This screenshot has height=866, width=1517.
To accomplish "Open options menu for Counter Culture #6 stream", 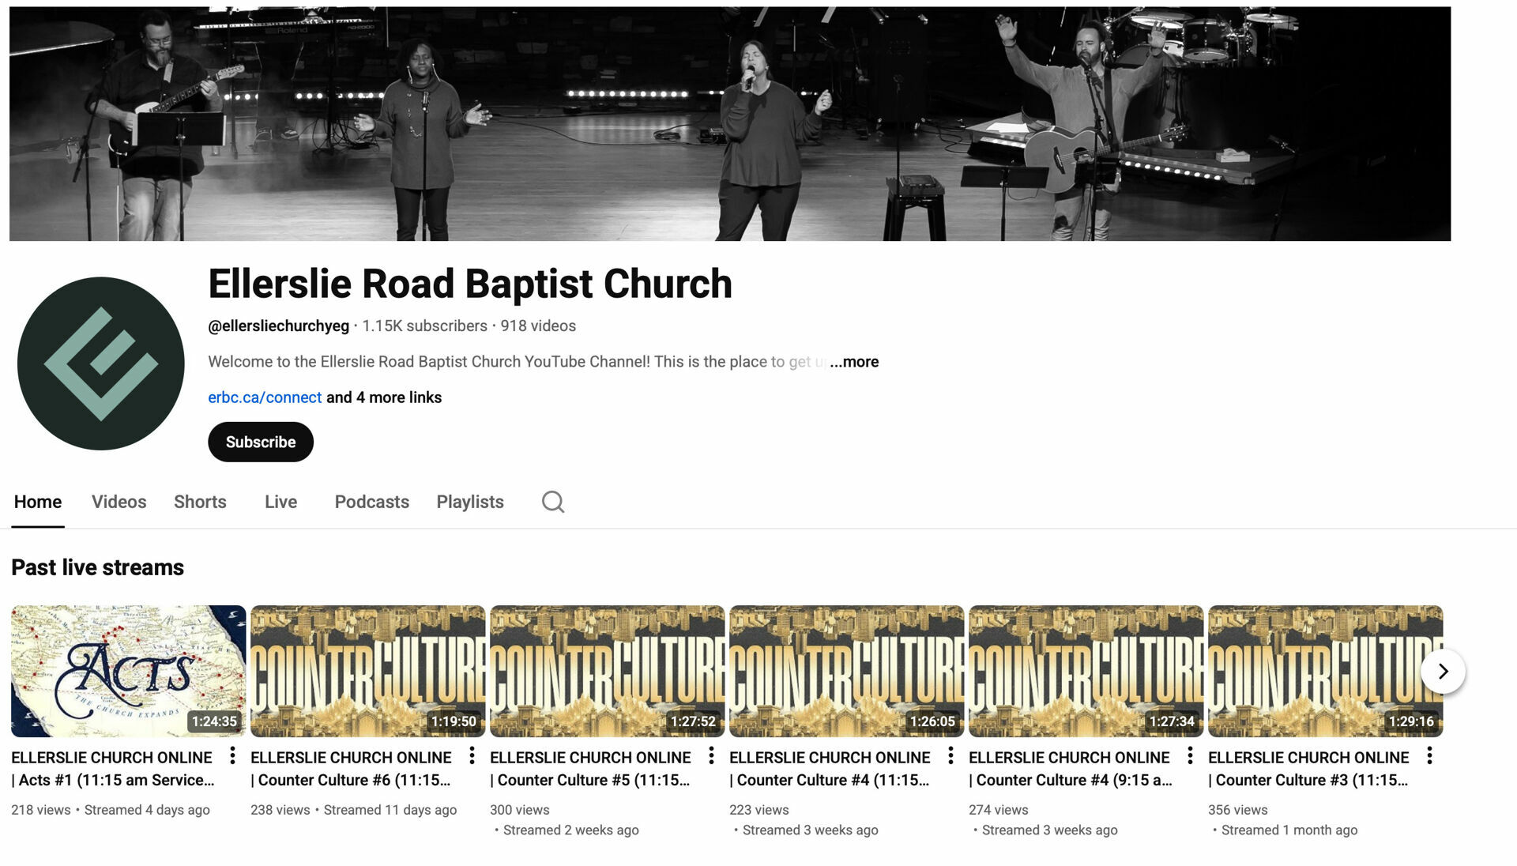I will (x=472, y=756).
